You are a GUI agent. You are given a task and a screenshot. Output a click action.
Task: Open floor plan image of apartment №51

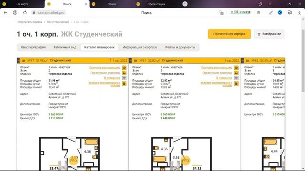(182, 153)
